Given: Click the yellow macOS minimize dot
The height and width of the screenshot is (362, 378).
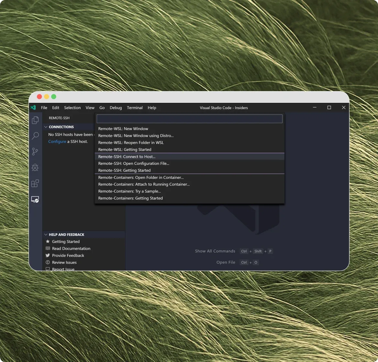Looking at the screenshot, I should click(x=47, y=97).
